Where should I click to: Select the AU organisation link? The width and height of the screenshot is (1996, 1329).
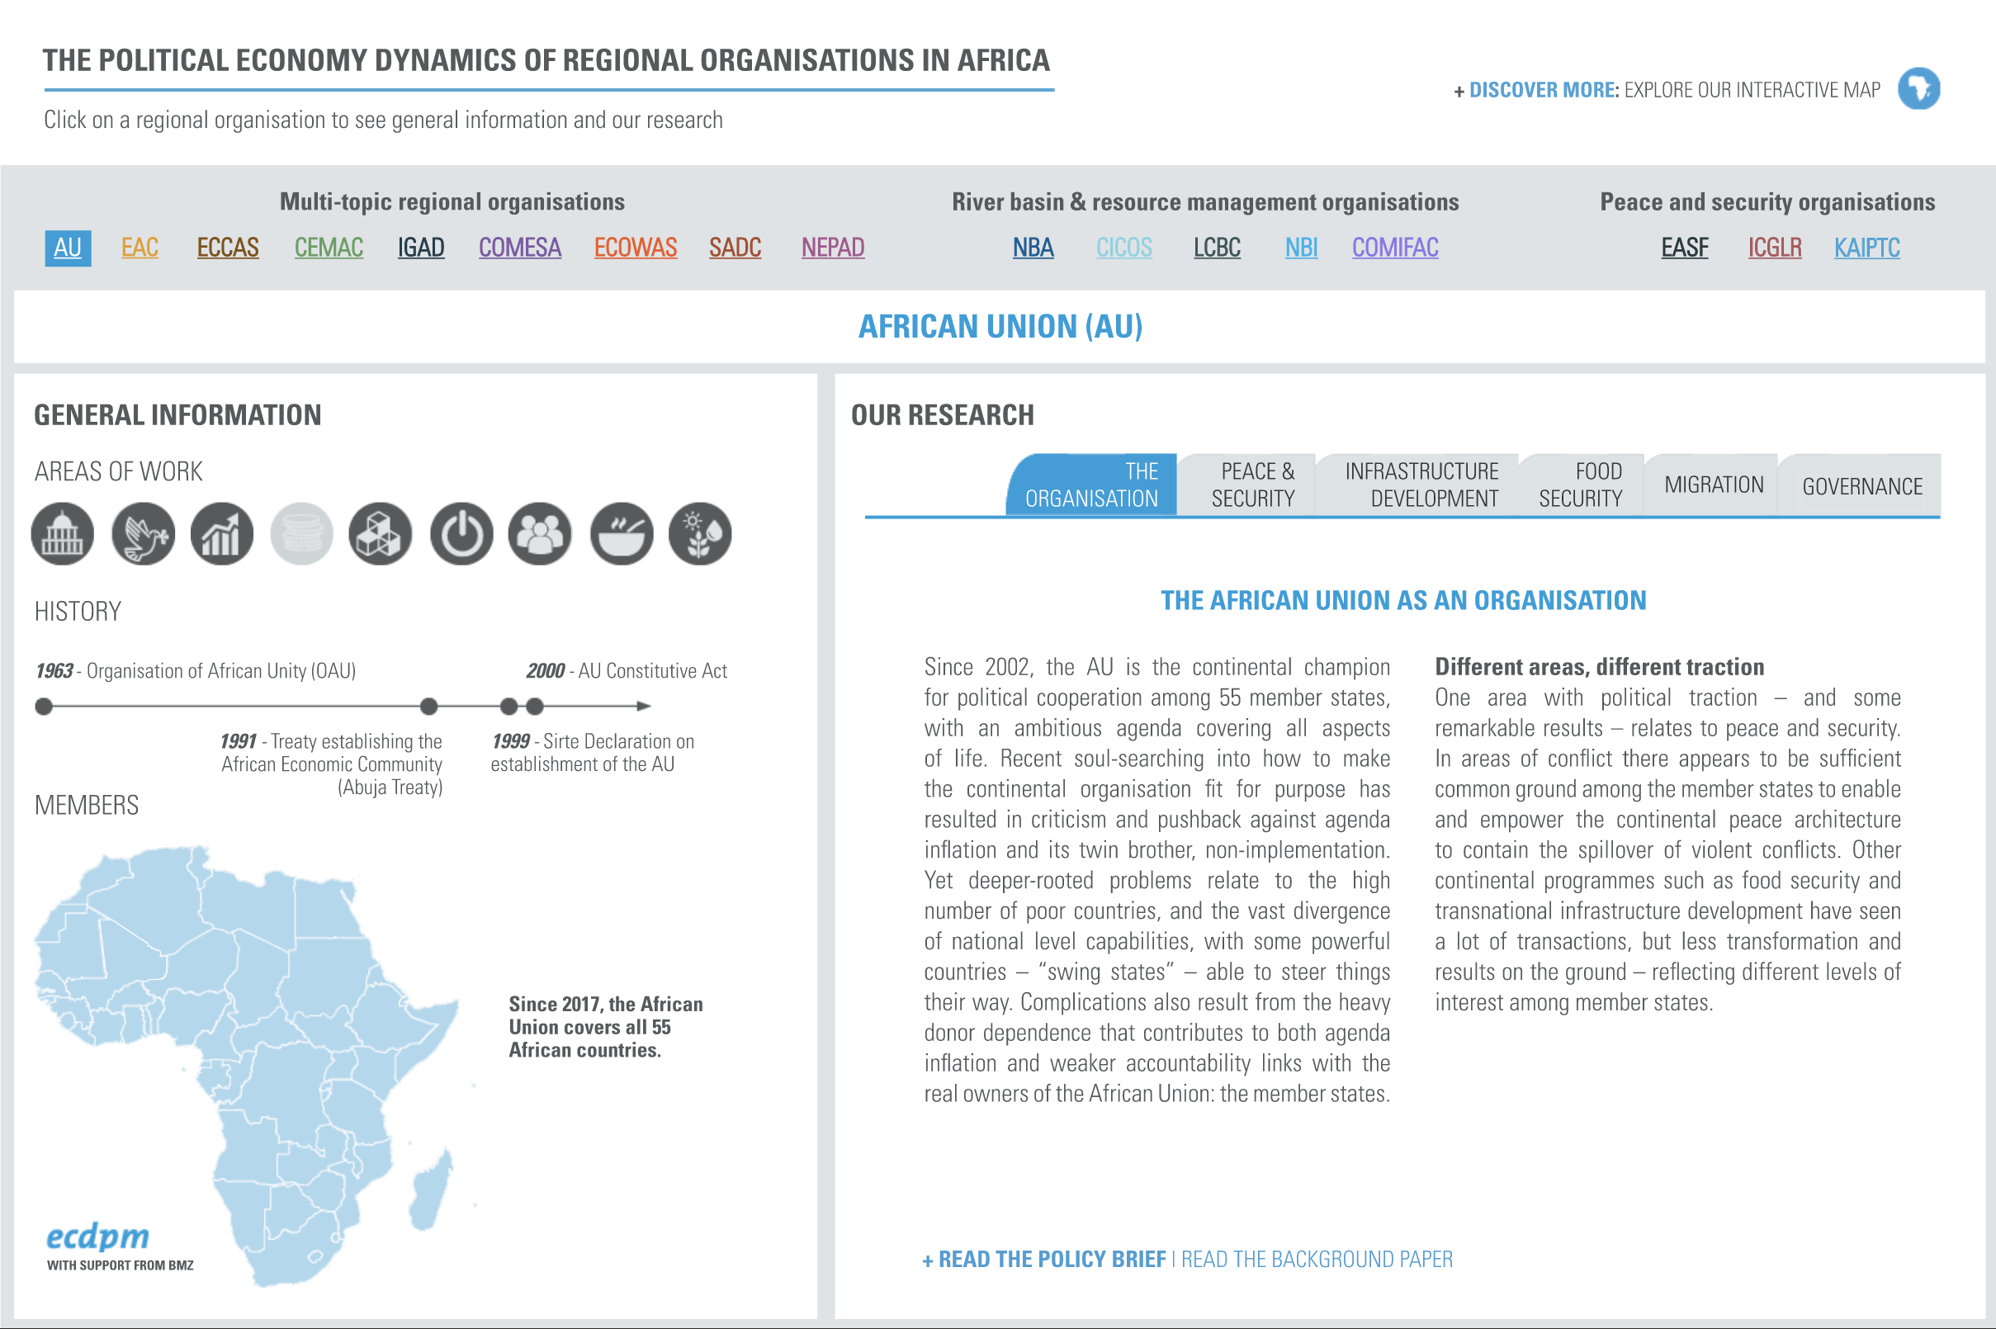click(68, 248)
